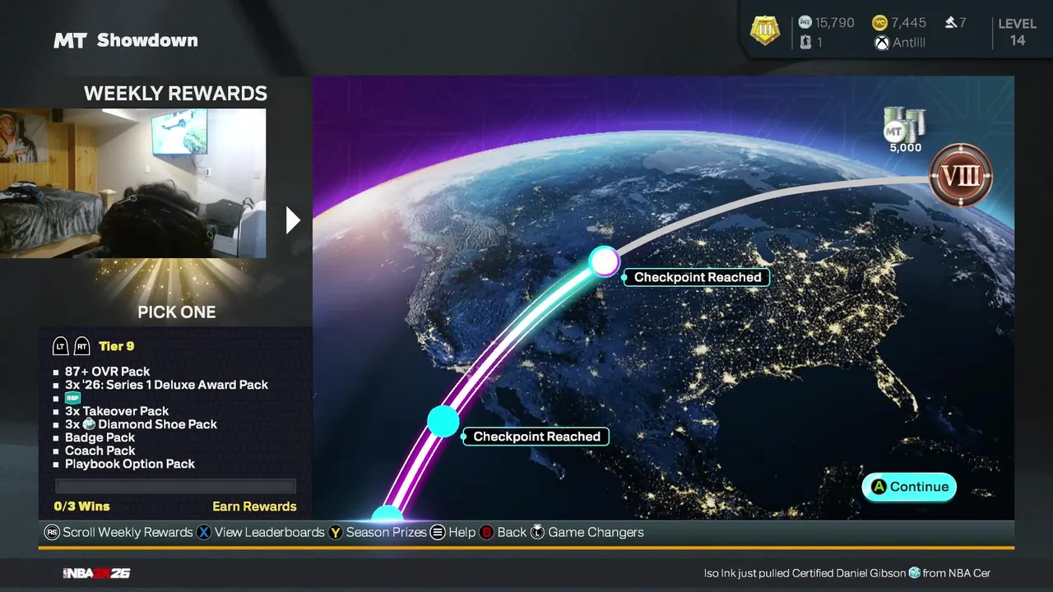Click the VC coin icon showing 7,445
1053x592 pixels.
tap(879, 23)
